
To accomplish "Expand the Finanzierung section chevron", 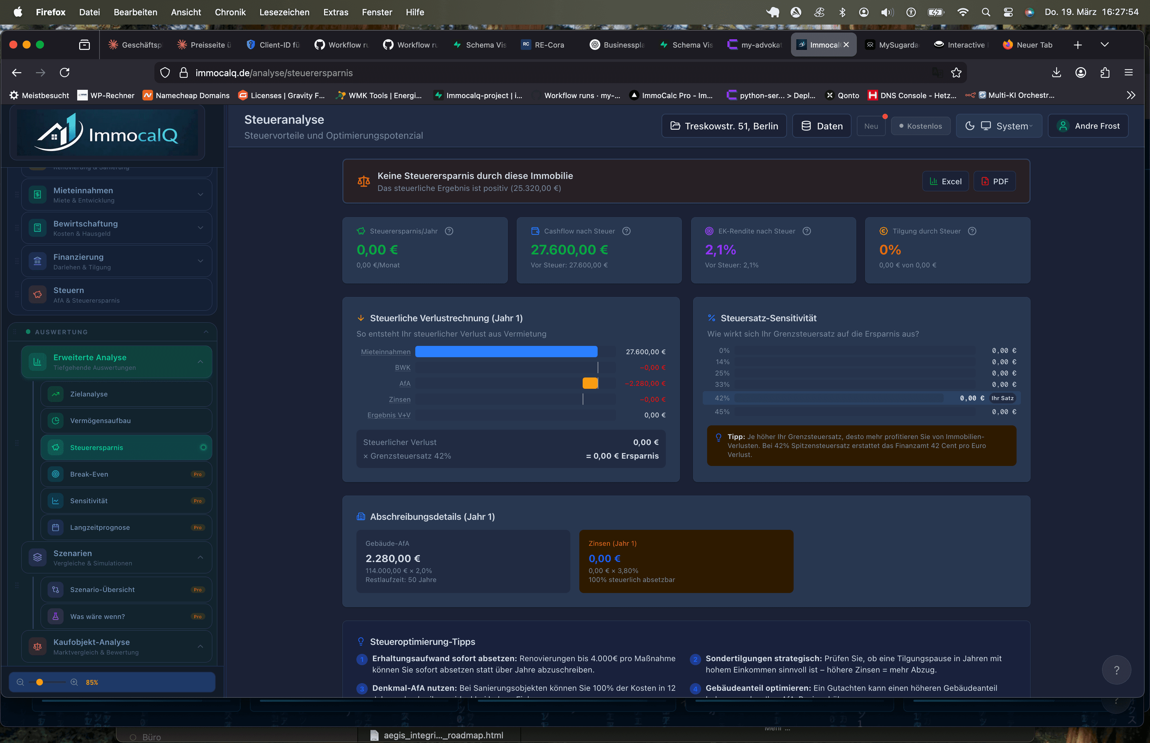I will (x=200, y=261).
